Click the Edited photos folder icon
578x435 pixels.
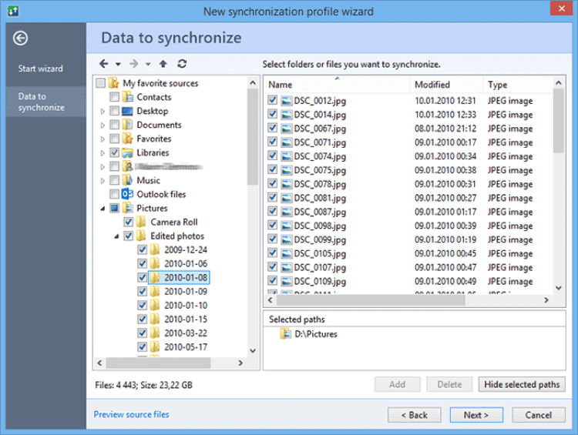coord(141,236)
